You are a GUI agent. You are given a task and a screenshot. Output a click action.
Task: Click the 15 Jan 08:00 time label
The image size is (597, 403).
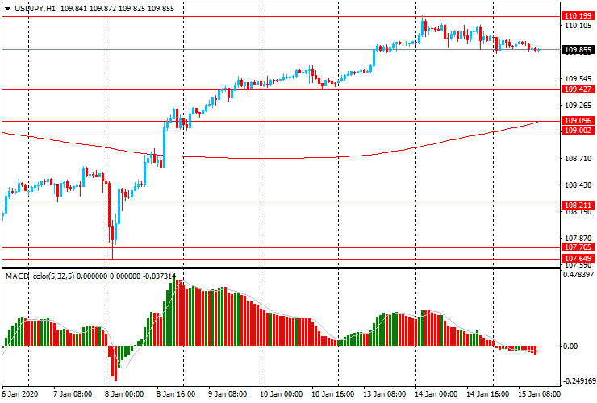click(540, 394)
